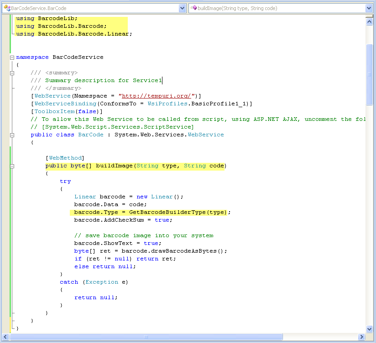376x343 pixels.
Task: Click 'catch (Exception e)' line
Action: click(94, 282)
